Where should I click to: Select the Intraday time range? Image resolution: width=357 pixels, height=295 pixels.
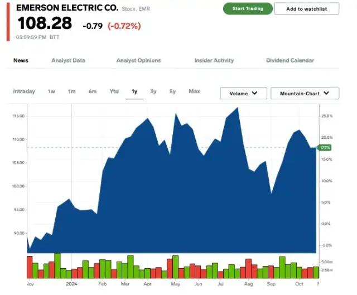24,91
